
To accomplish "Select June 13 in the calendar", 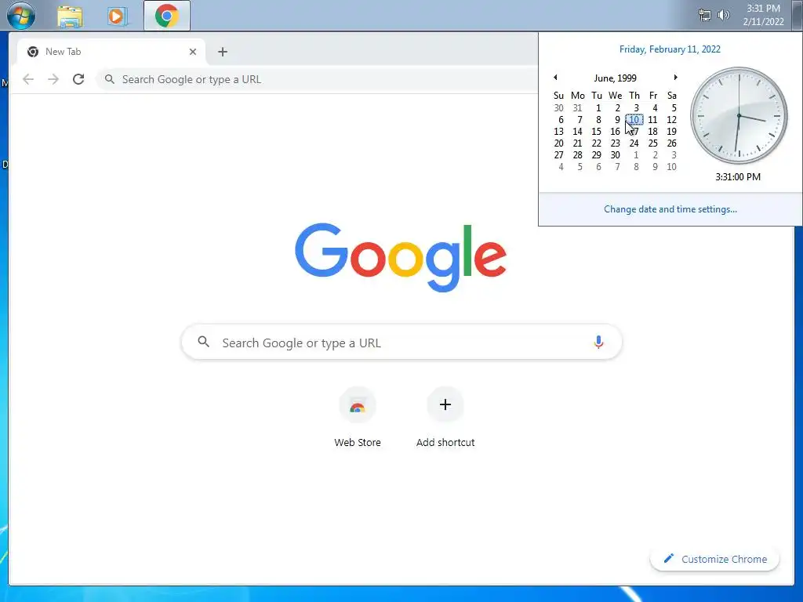I will [558, 132].
